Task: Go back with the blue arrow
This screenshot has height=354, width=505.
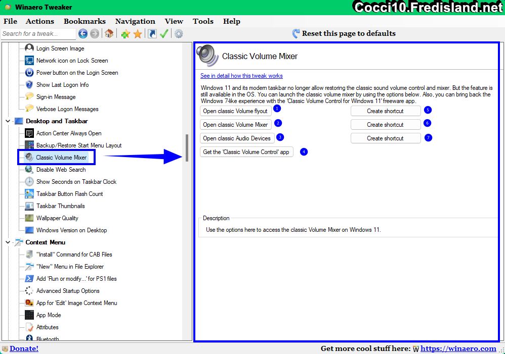Action: (83, 33)
